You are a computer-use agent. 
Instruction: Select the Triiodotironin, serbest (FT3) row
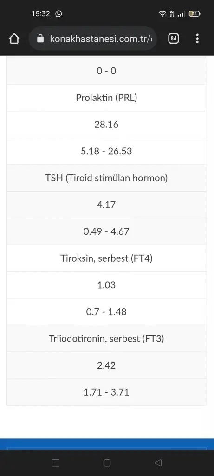[x=106, y=338]
